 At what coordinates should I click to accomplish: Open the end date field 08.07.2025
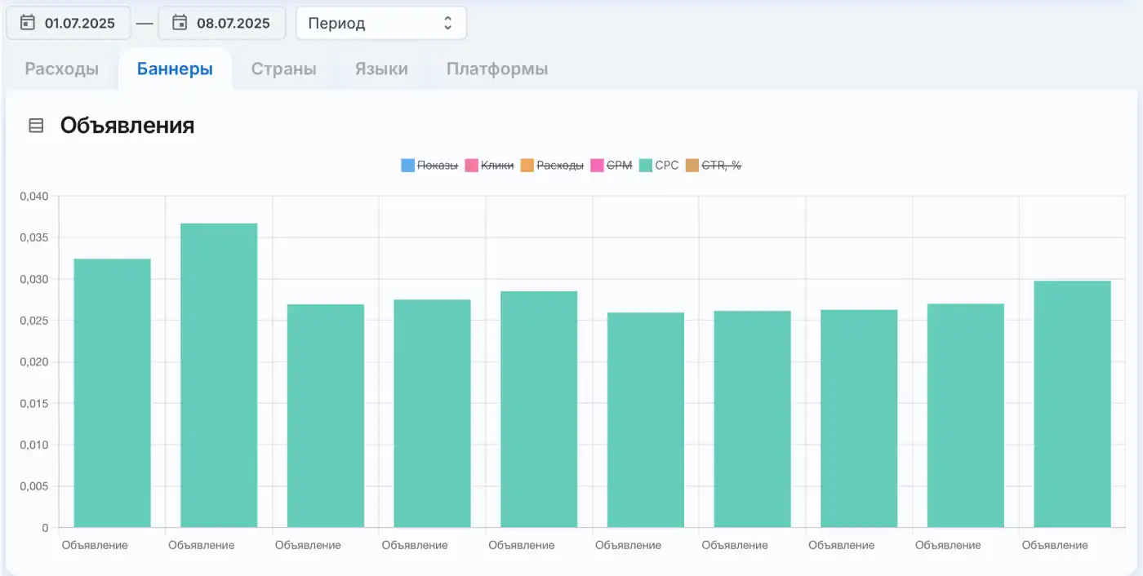pos(222,23)
